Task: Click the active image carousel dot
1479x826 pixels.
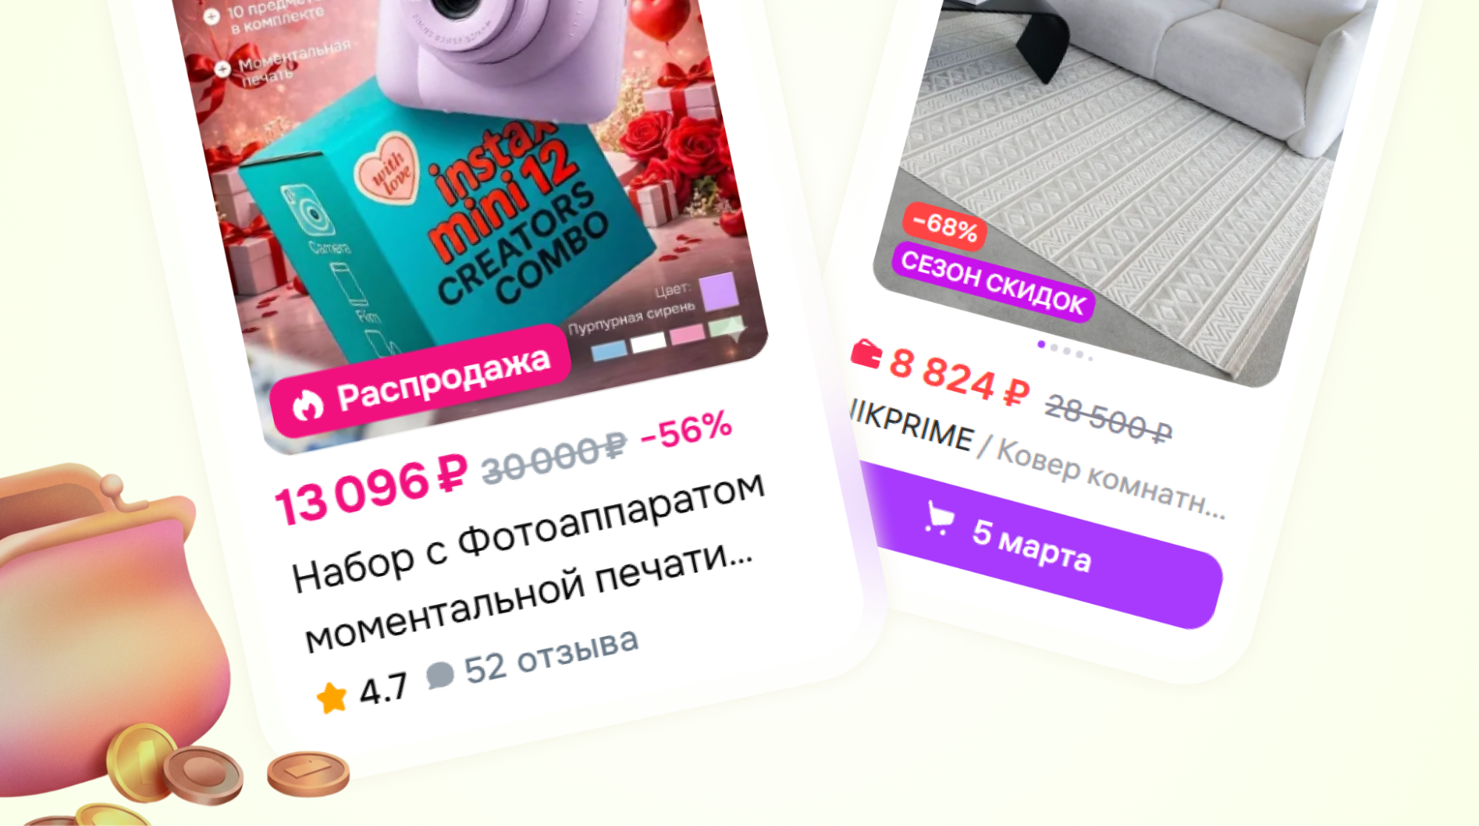Action: click(x=1042, y=345)
